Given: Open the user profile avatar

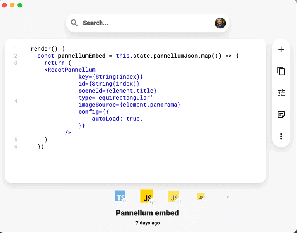Looking at the screenshot, I should tap(220, 23).
